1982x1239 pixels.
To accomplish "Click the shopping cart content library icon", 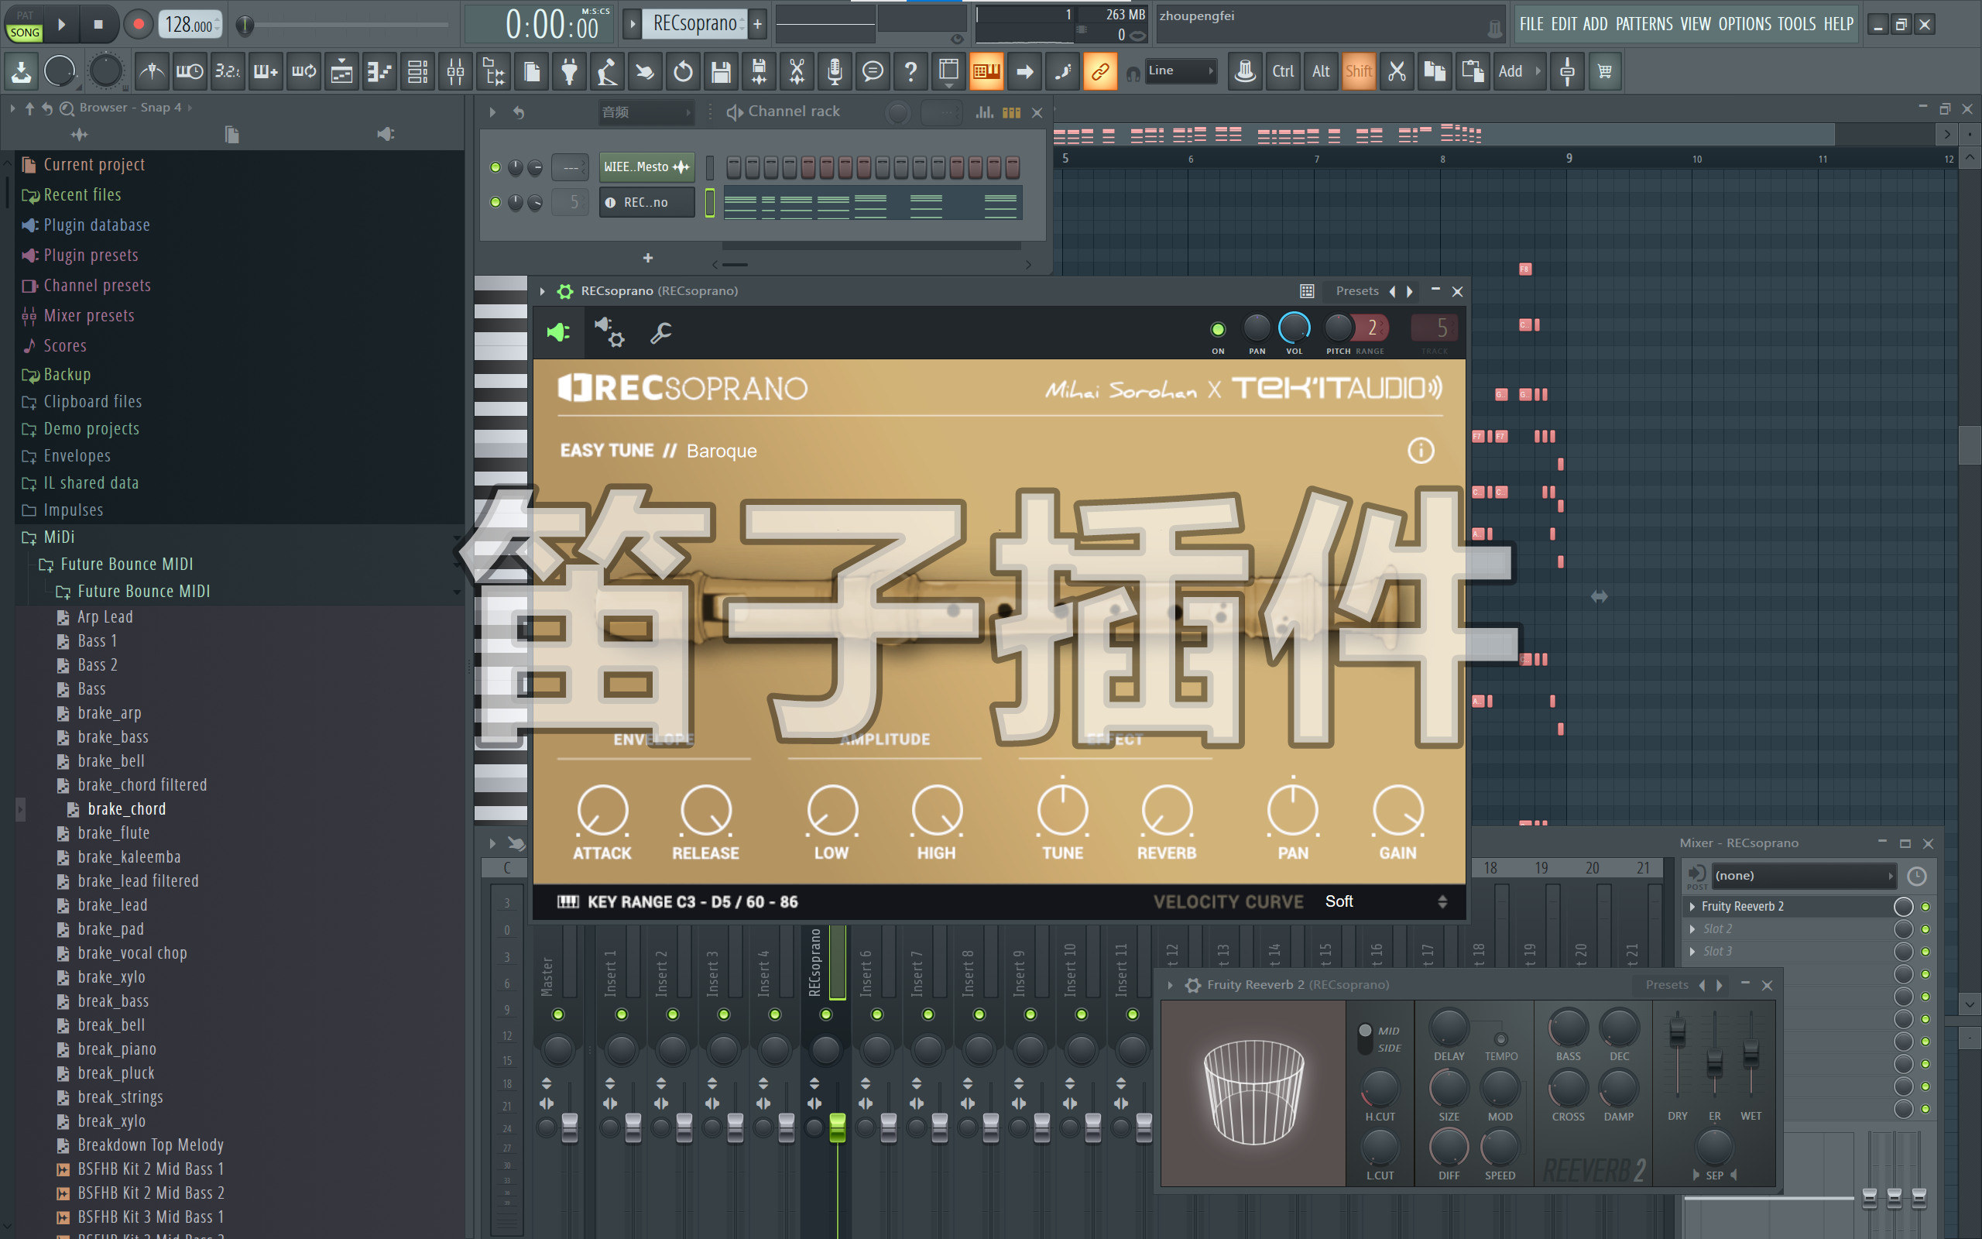I will [x=1604, y=71].
